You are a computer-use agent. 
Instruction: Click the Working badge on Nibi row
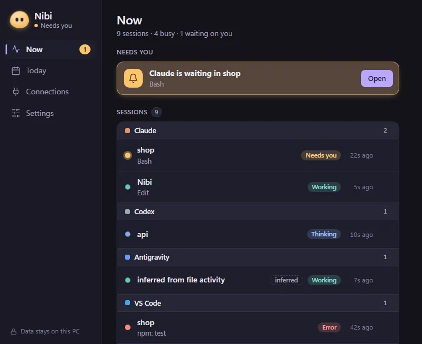coord(324,187)
